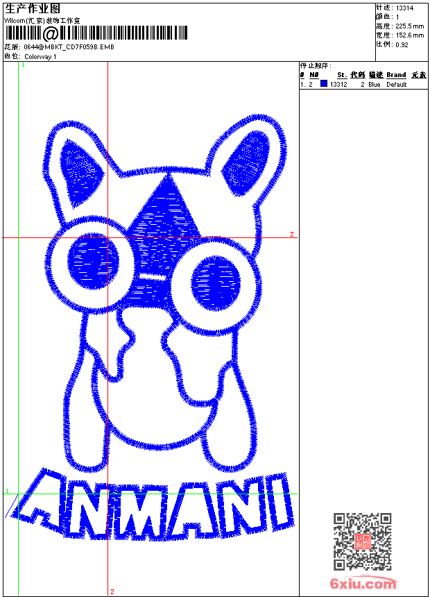Select the file name 0644@MBKT_CD7F059B.EMB

69,47
